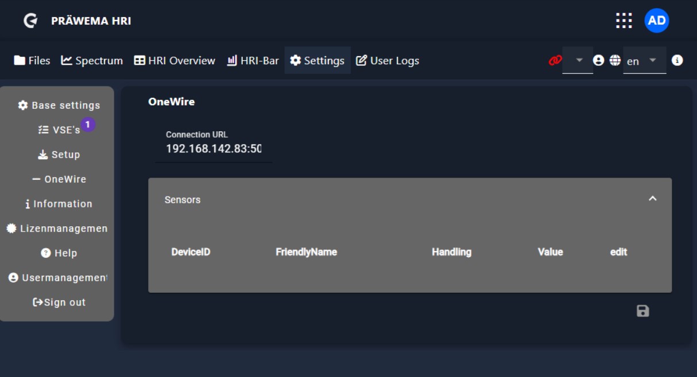Open the en language dropdown
Screen dimensions: 697x377
645,61
